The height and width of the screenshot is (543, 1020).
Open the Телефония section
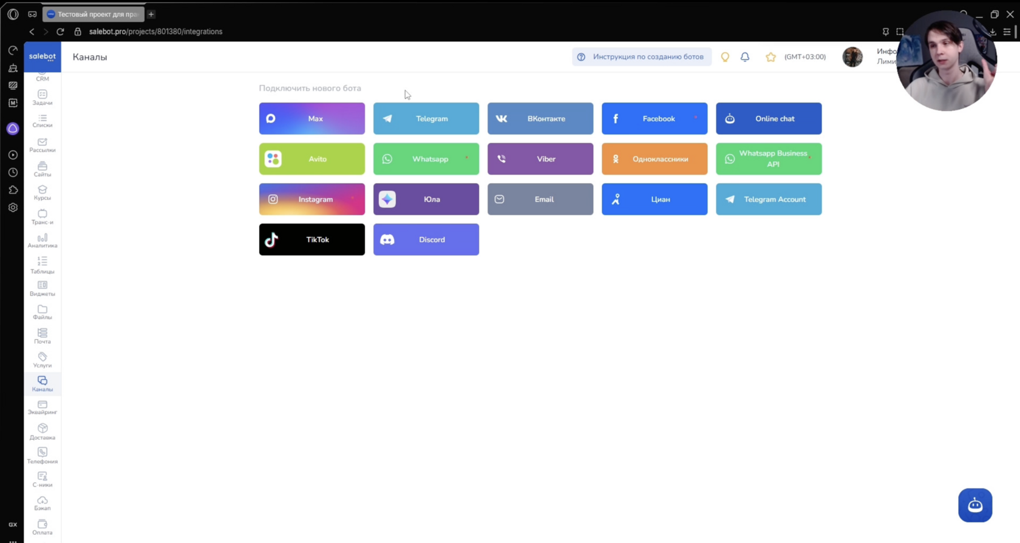click(x=42, y=456)
